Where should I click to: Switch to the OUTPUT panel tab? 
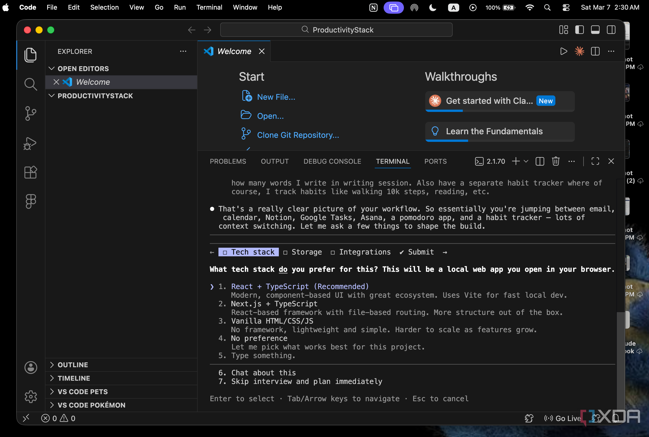275,161
